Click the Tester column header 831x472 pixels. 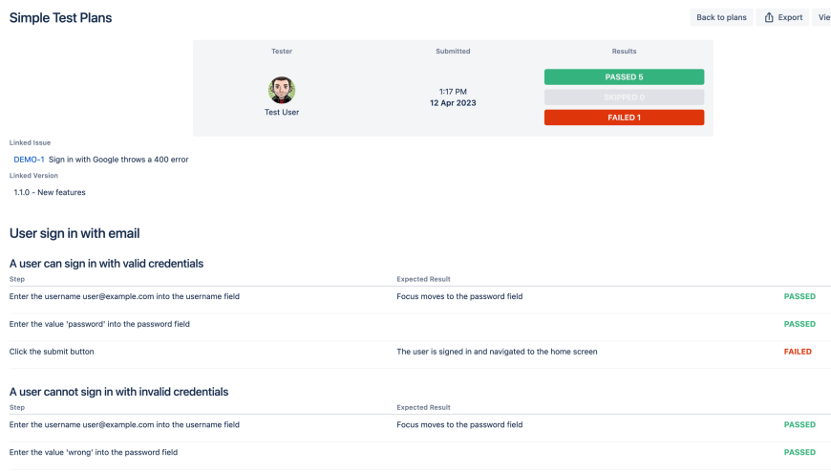(x=282, y=52)
